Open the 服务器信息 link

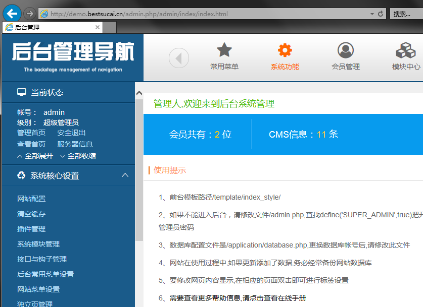75,144
